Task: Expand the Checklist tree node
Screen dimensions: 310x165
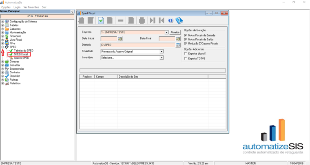Action: click(2, 76)
